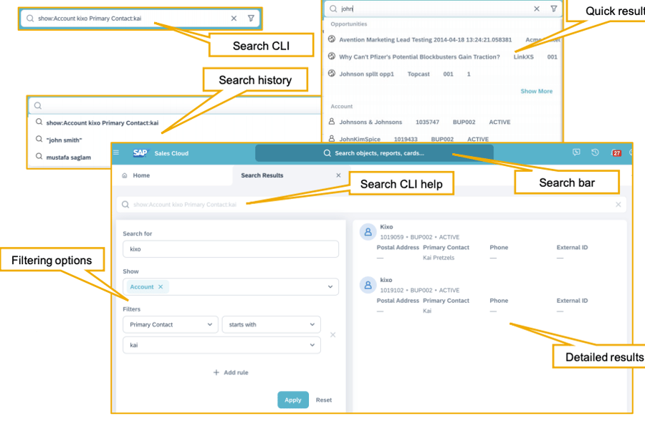Open the "kai" filter value dropdown

click(x=221, y=345)
